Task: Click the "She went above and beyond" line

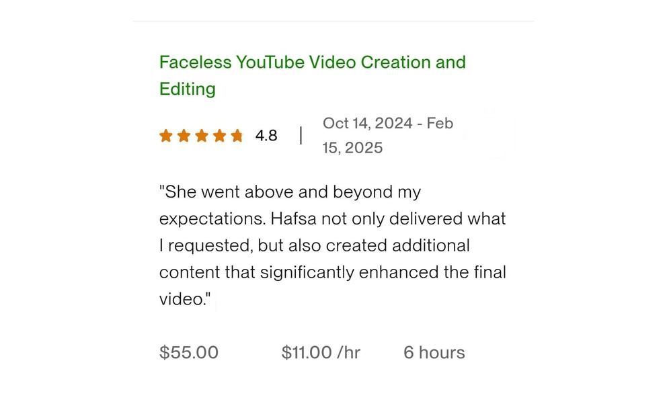Action: pyautogui.click(x=290, y=192)
